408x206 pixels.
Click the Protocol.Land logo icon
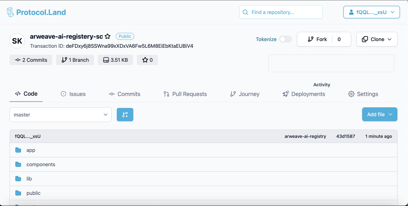click(11, 12)
